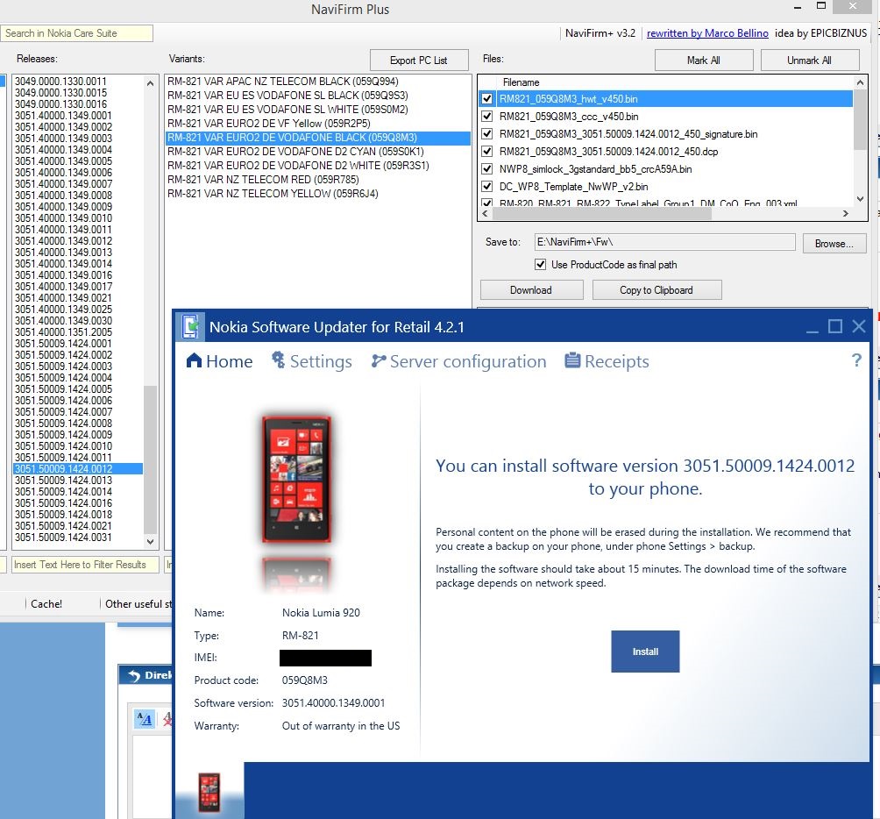Image resolution: width=880 pixels, height=819 pixels.
Task: Toggle checkbox for RM-820_RM-821_RM-822 TypeLabel xml
Action: pos(487,203)
